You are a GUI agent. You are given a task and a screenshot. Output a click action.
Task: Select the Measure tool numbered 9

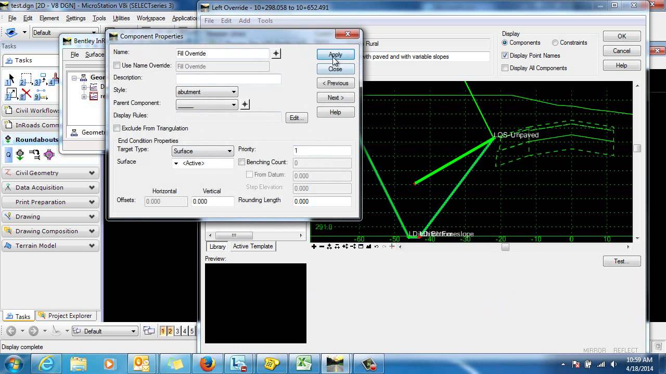pyautogui.click(x=41, y=95)
